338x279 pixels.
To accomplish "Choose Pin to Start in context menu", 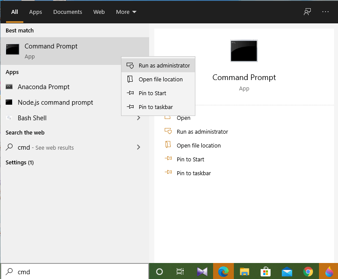I will (158, 93).
